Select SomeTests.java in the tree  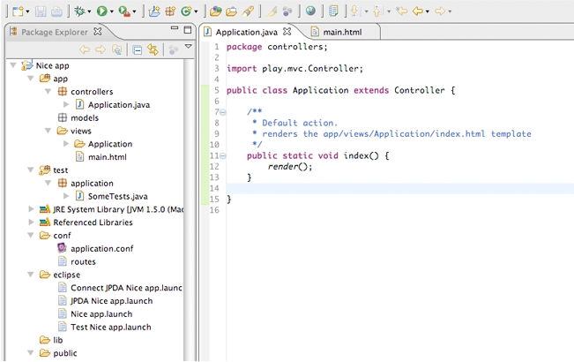(117, 196)
